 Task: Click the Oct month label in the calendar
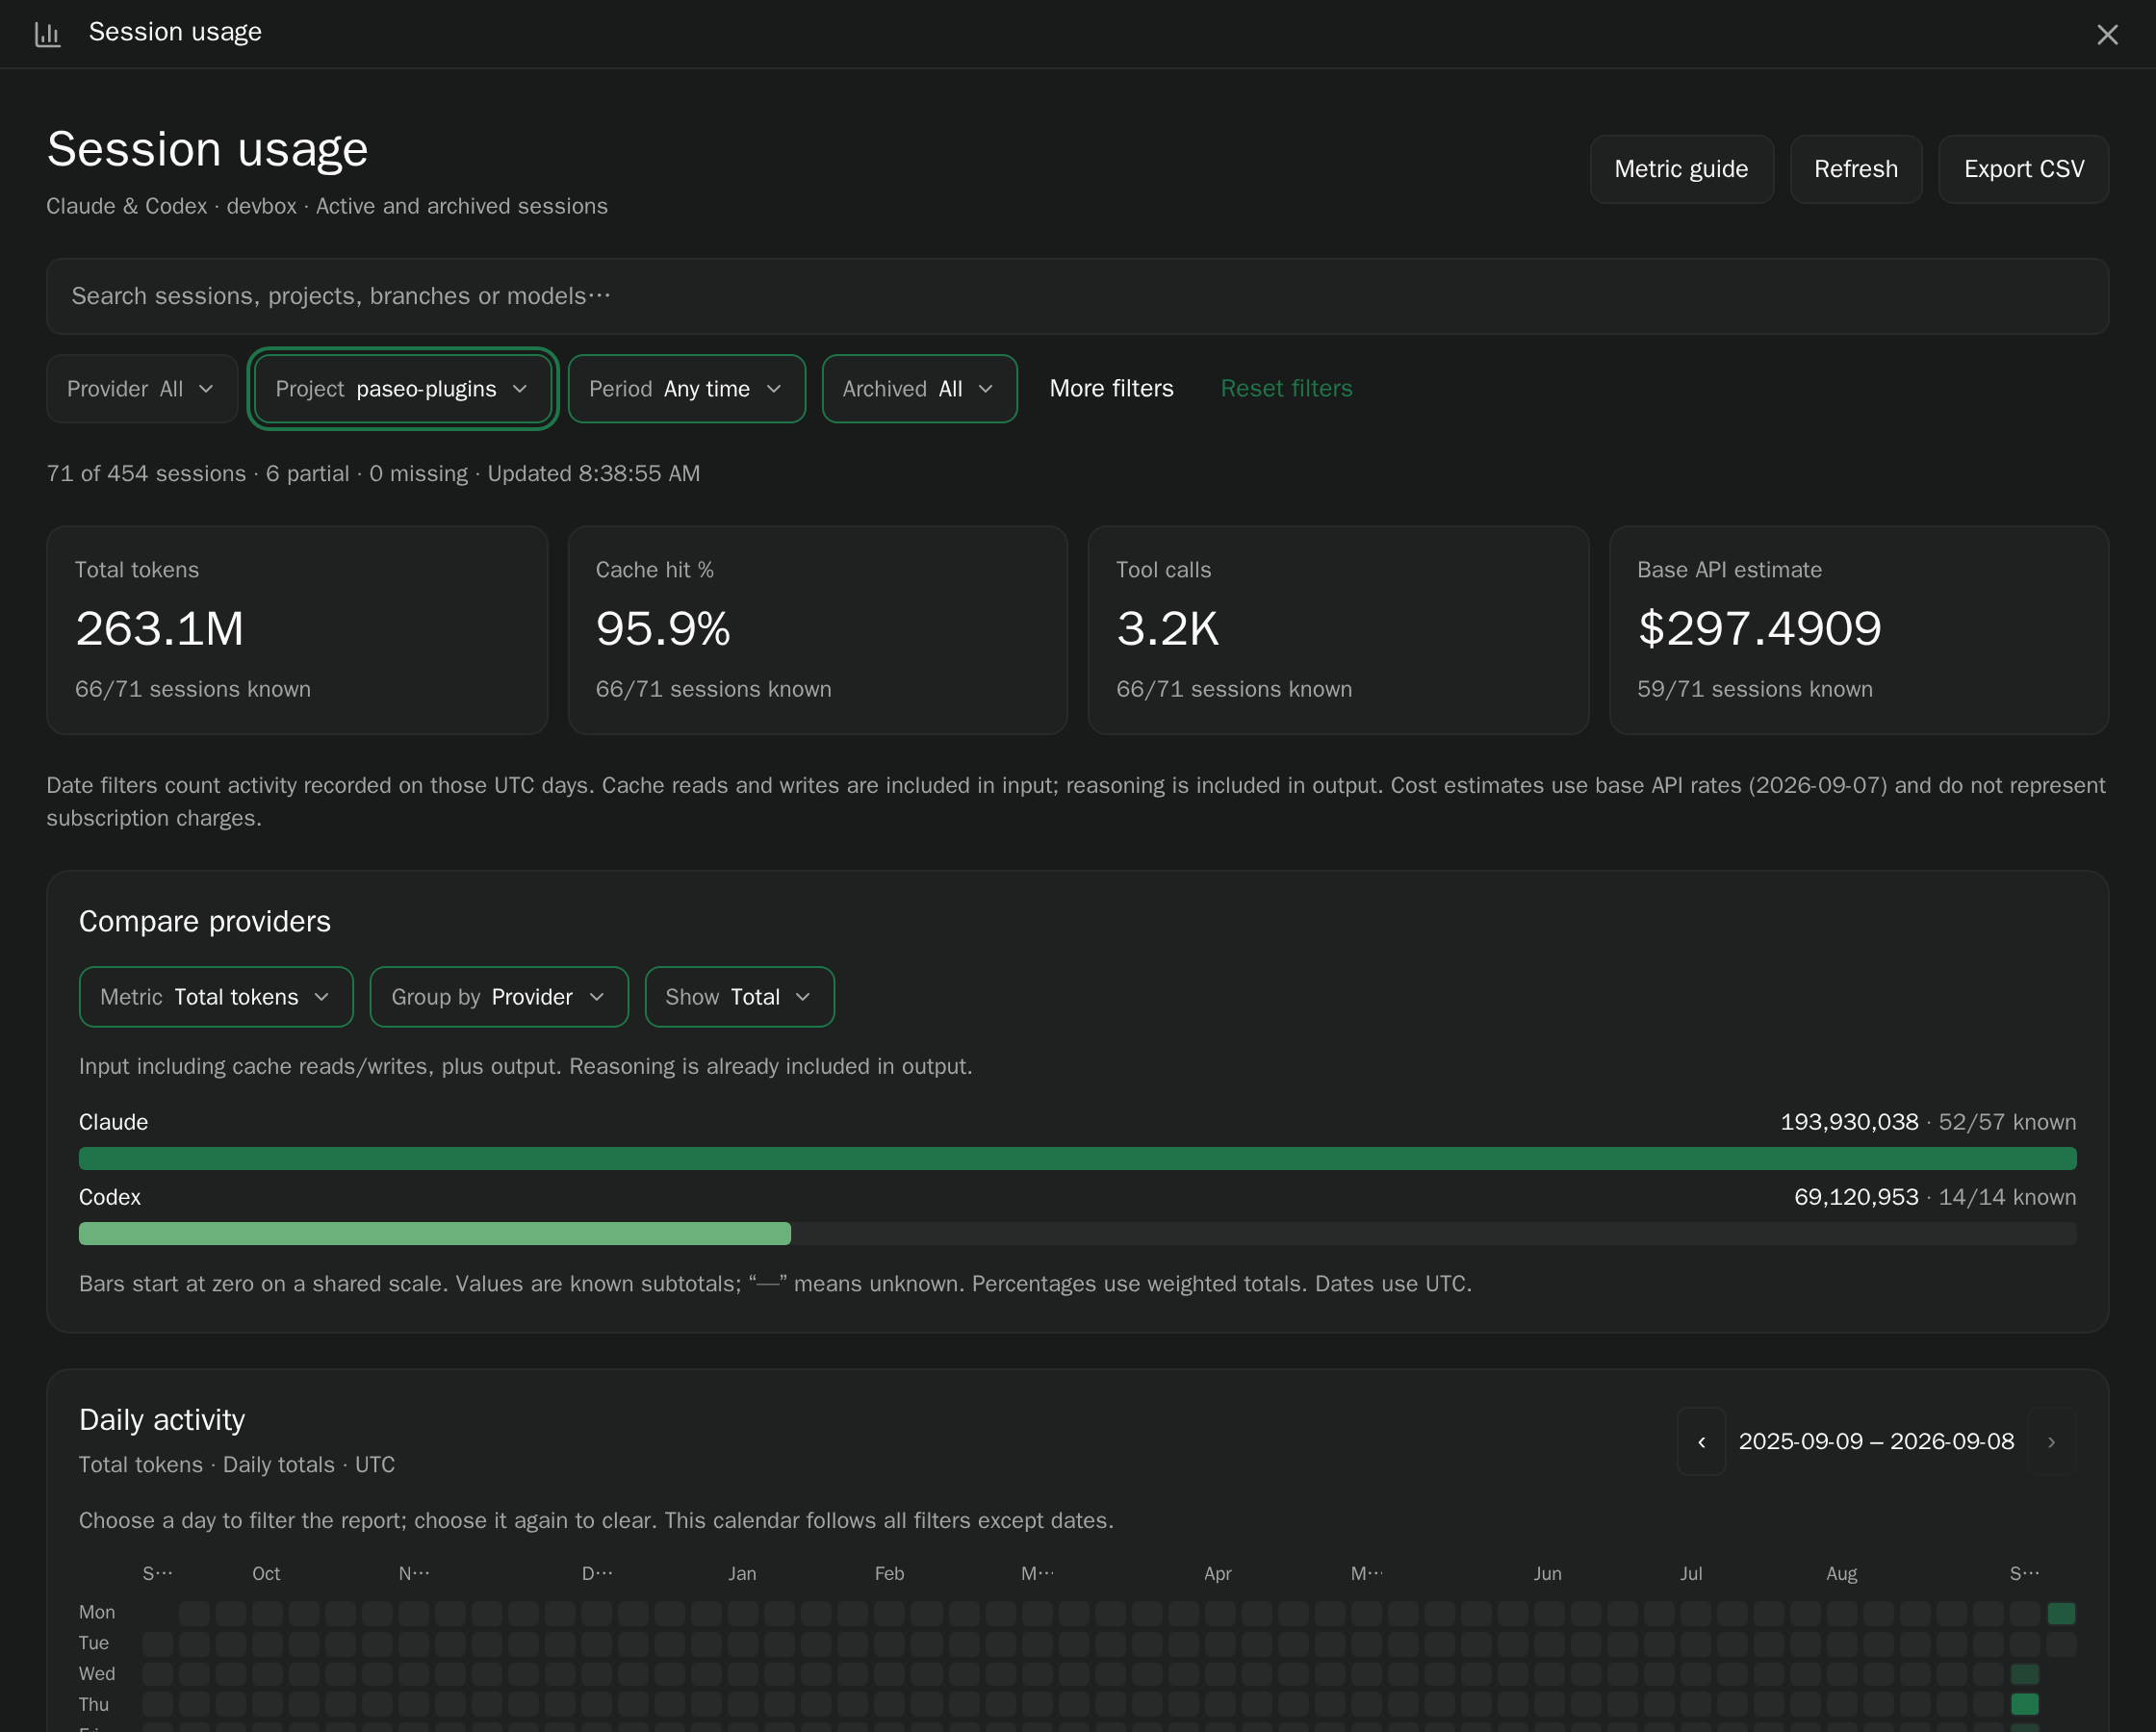tap(266, 1574)
